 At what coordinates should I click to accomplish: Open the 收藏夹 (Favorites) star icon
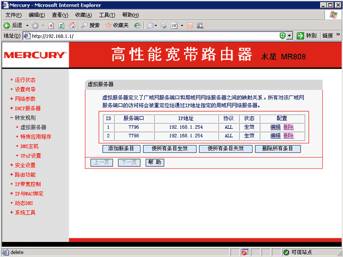(108, 26)
